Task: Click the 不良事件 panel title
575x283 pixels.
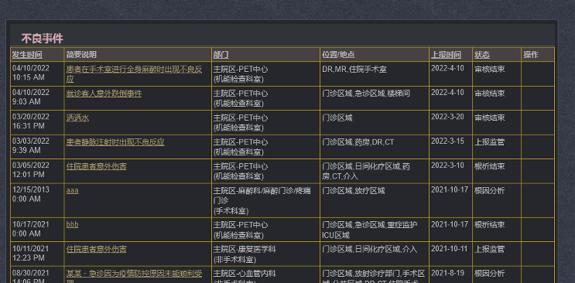Action: (x=42, y=39)
